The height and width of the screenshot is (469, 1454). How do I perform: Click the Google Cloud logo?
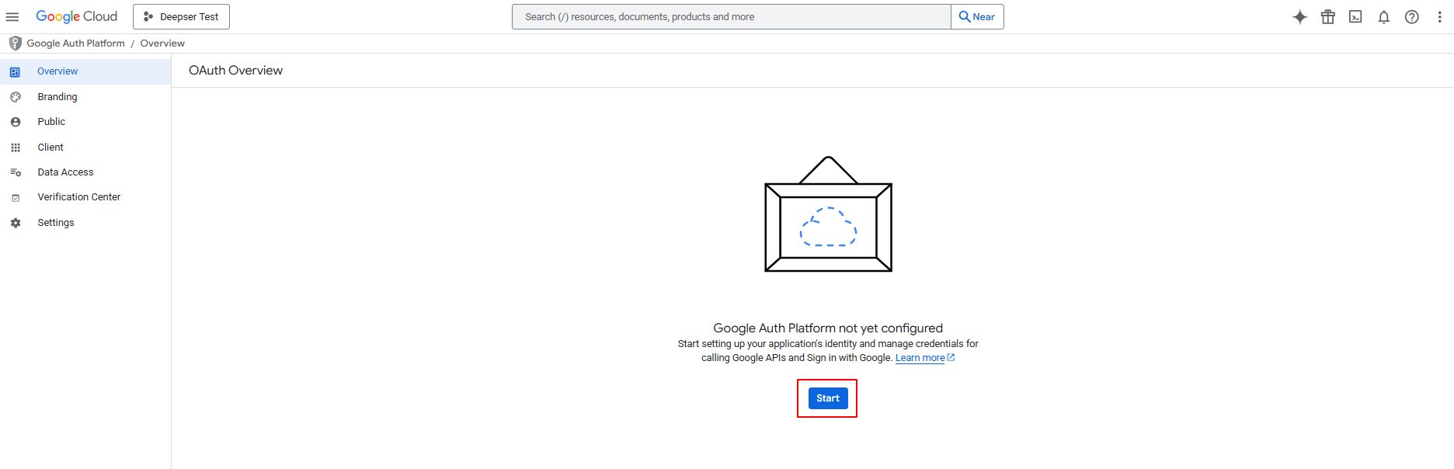(x=76, y=16)
